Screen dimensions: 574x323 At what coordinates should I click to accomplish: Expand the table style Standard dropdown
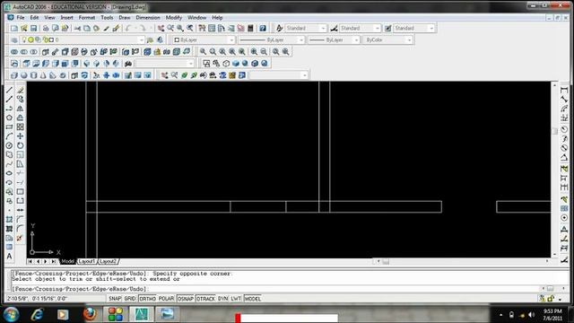(x=431, y=28)
